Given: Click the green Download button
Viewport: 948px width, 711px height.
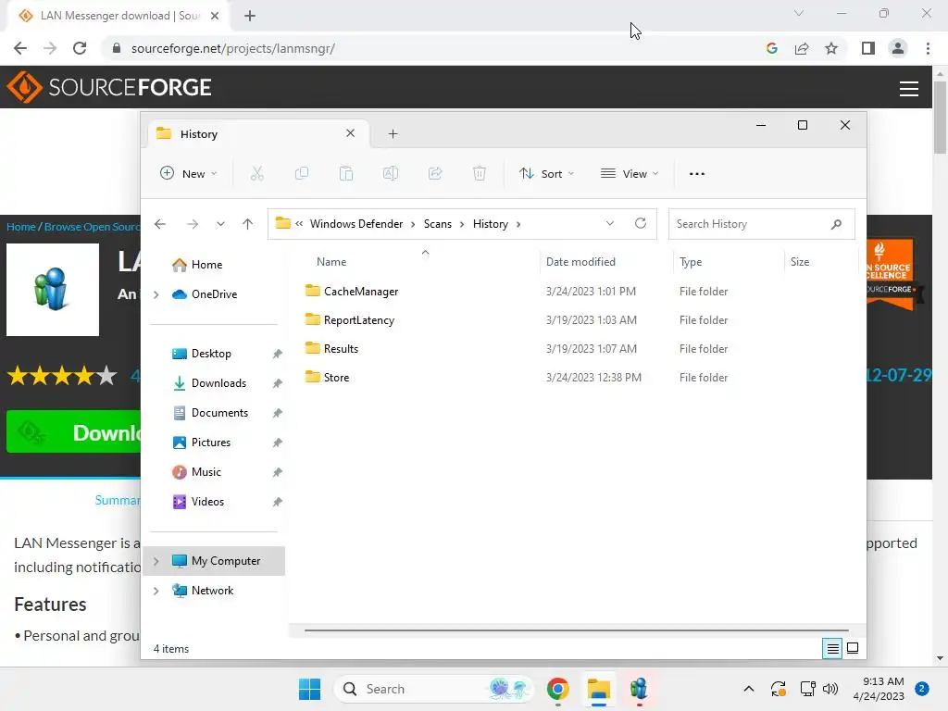Looking at the screenshot, I should tap(73, 432).
